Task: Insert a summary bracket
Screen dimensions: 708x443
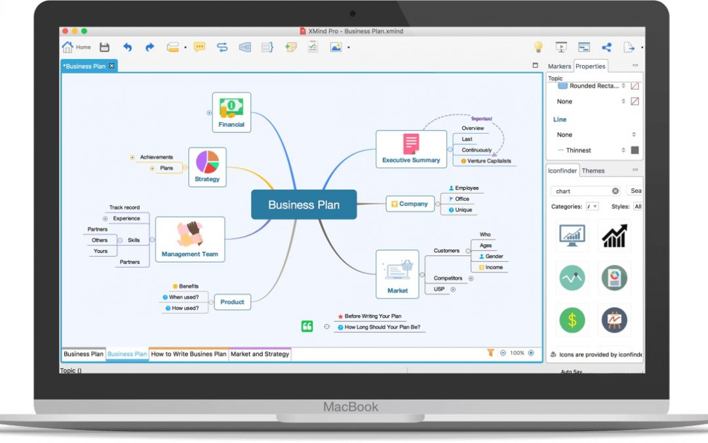Action: [267, 47]
